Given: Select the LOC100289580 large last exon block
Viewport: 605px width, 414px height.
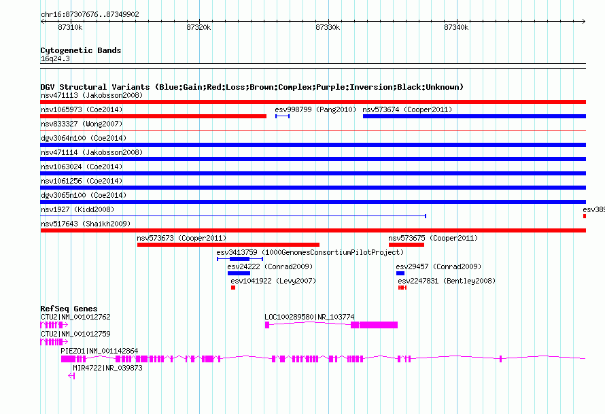Looking at the screenshot, I should (x=379, y=325).
